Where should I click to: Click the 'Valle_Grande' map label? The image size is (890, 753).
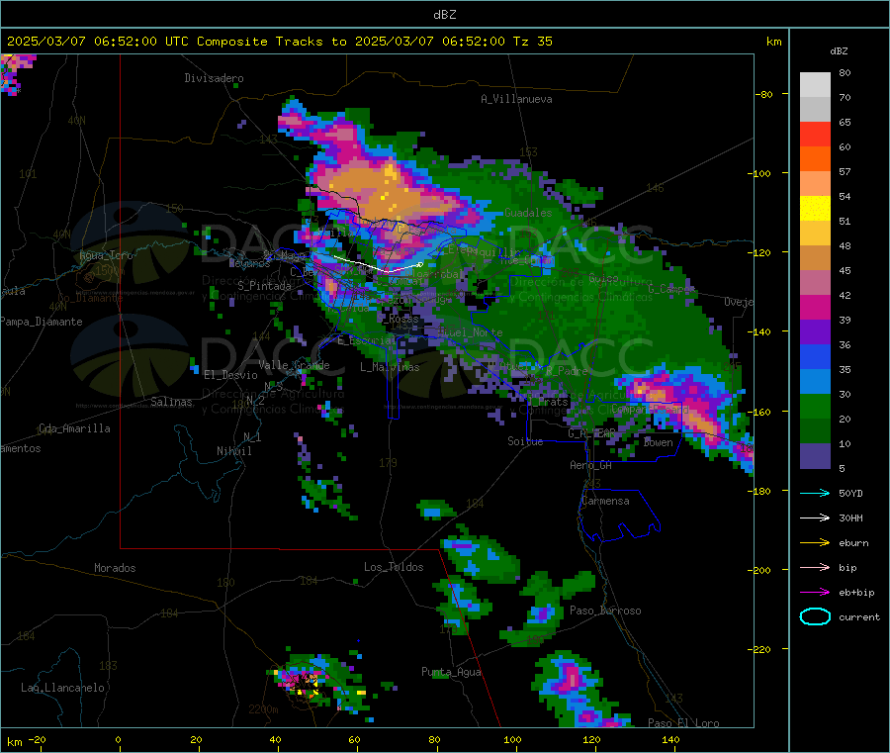[294, 365]
